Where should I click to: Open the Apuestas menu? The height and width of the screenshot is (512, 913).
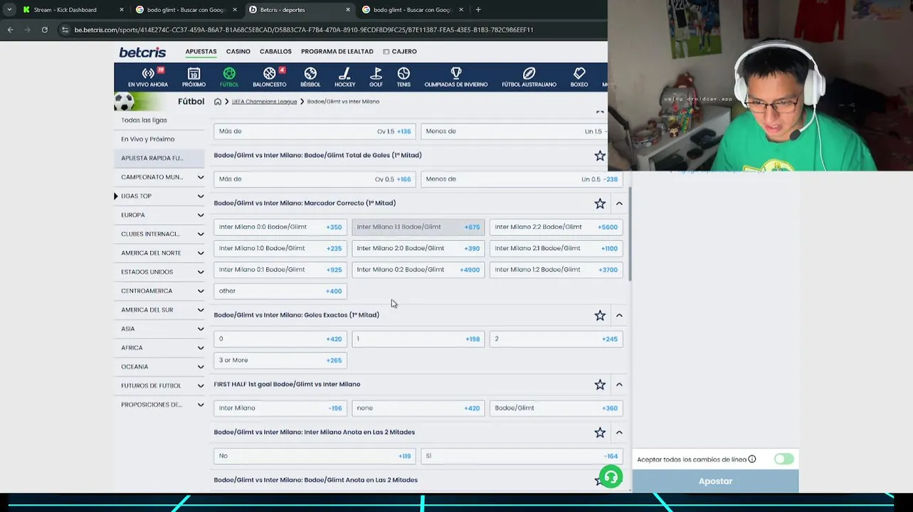pos(201,51)
